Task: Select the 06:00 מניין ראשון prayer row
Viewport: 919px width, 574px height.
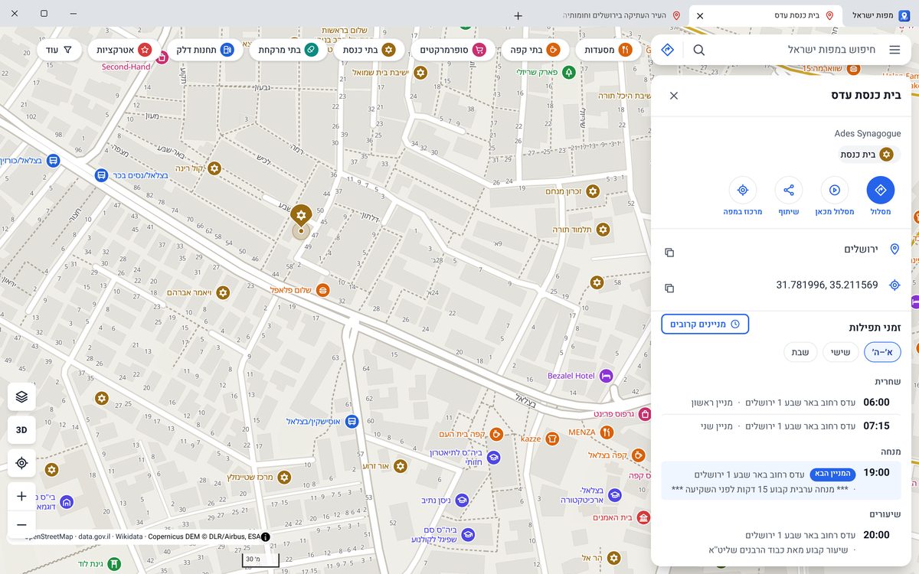Action: pos(781,402)
